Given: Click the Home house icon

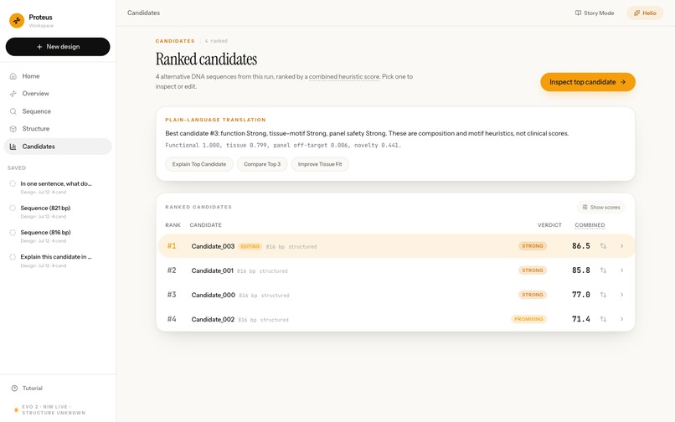Looking at the screenshot, I should (13, 76).
